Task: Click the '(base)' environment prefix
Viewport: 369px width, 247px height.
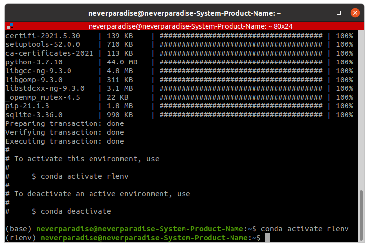Action: pos(19,229)
